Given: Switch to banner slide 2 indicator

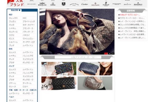Looking at the screenshot, I should pyautogui.click(x=109, y=54).
